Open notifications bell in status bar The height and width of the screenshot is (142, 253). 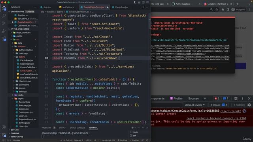pos(147,140)
